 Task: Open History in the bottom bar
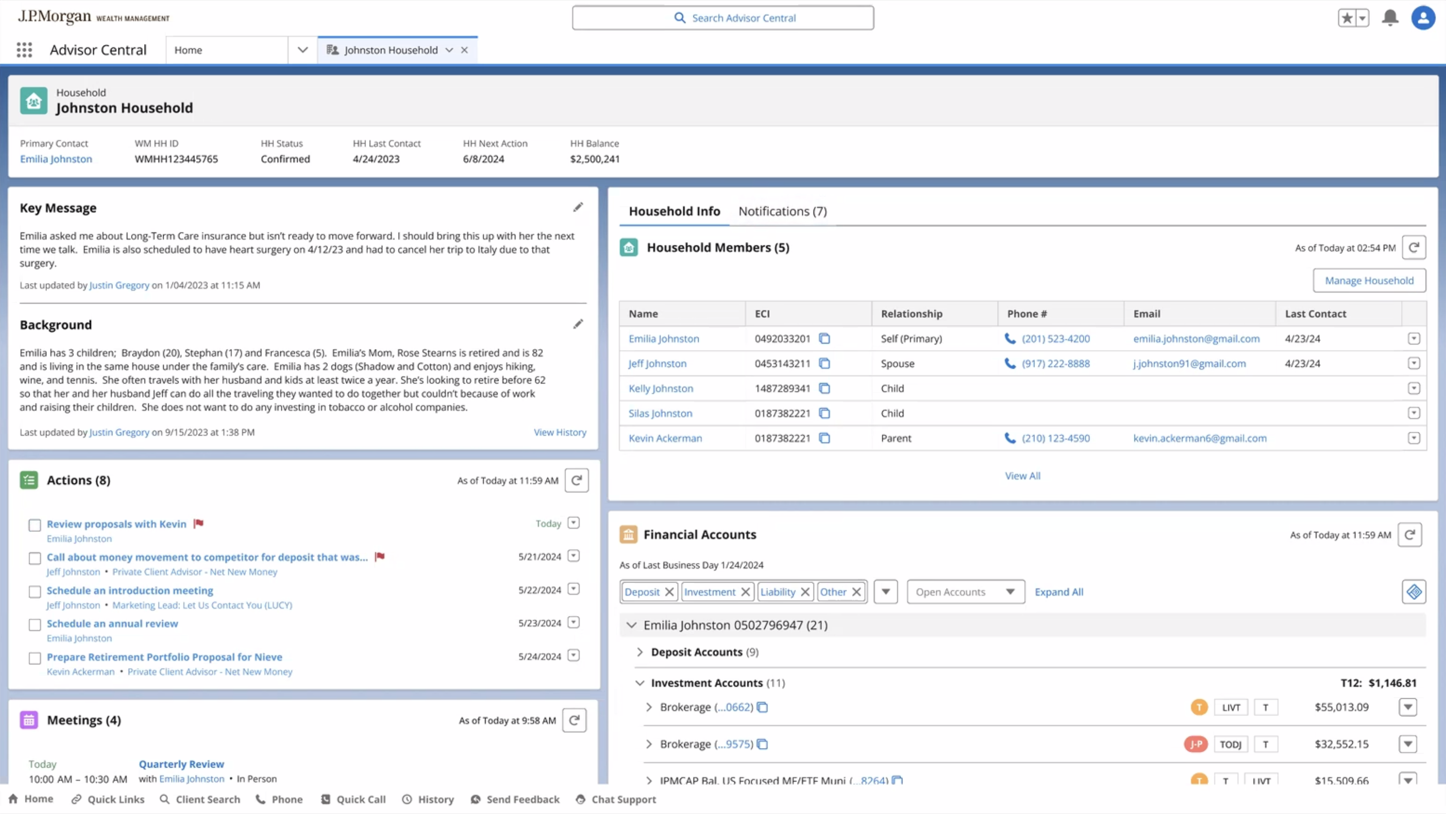428,800
